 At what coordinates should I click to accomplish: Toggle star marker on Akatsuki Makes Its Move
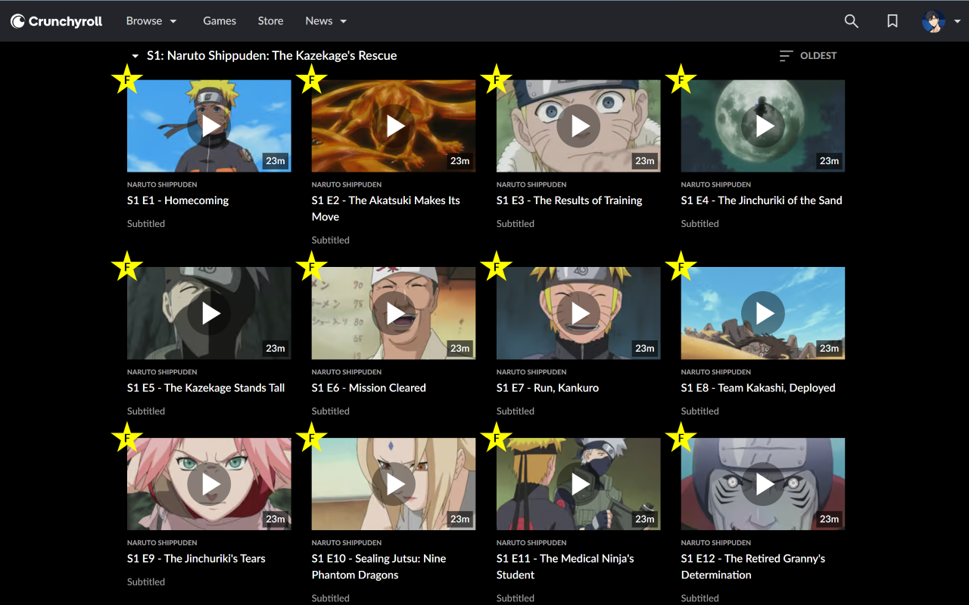pos(312,79)
